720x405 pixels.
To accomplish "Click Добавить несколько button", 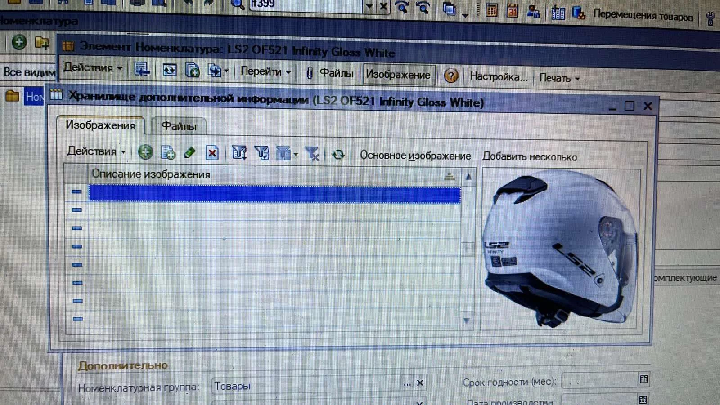I will click(x=529, y=157).
